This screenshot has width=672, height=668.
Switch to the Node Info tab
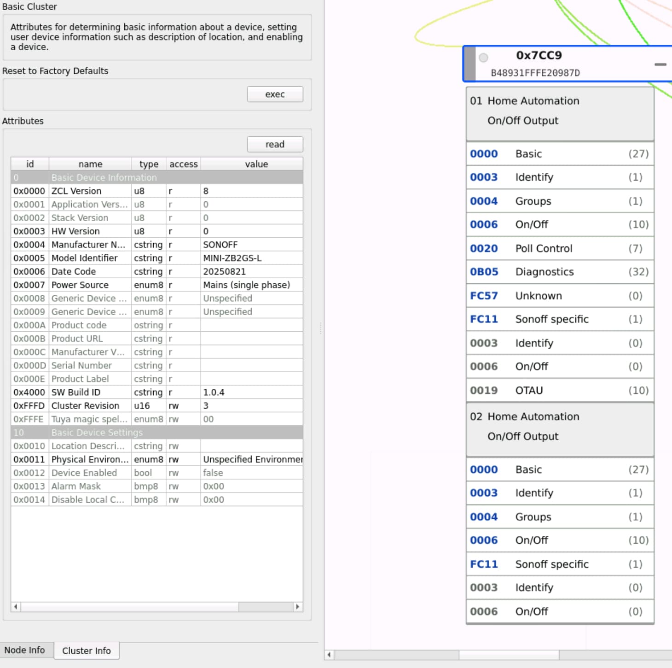pos(25,650)
